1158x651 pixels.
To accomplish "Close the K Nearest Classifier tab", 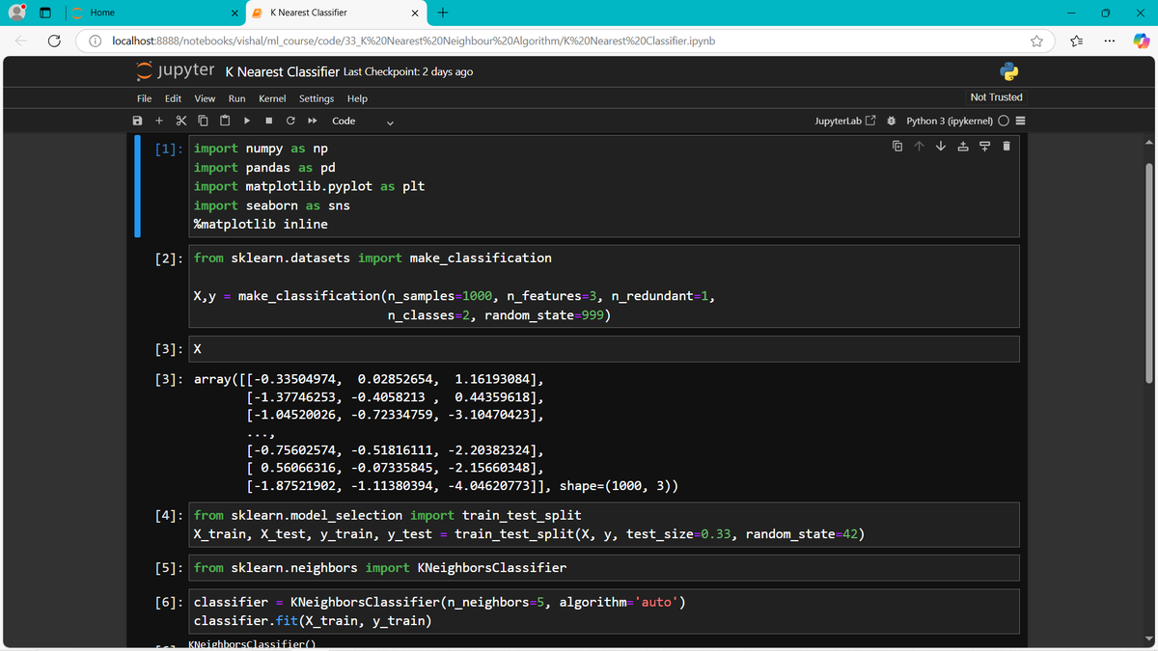I will click(414, 13).
